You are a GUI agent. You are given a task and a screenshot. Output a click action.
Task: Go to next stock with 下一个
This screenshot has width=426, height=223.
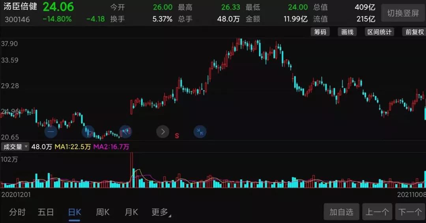[x=410, y=212]
